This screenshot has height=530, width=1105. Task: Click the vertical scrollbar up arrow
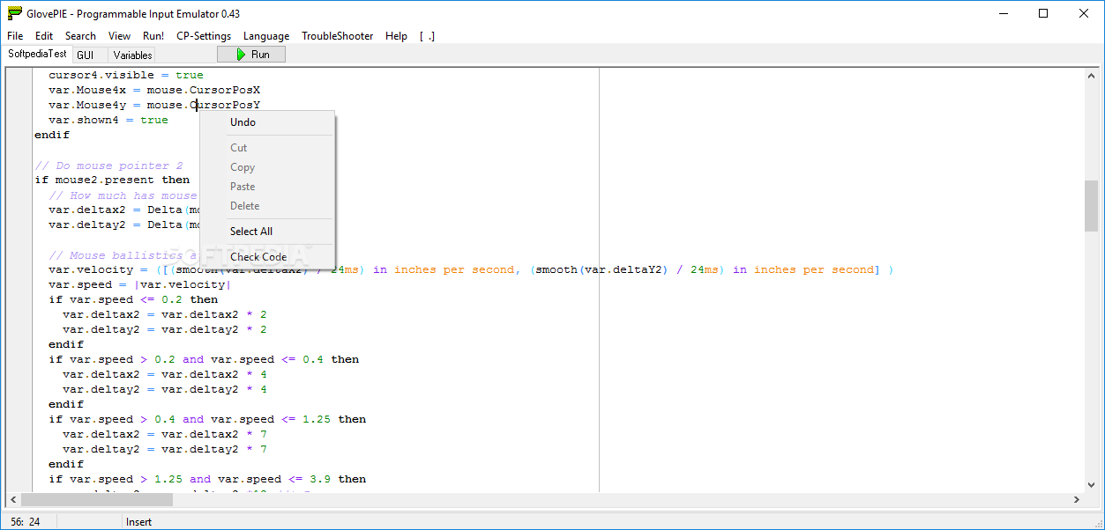pos(1092,76)
